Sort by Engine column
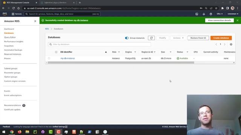 click(x=135, y=52)
